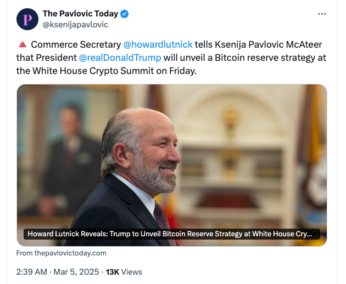Open the "From thepavlovictoday.com" source link
The height and width of the screenshot is (284, 346).
(x=62, y=253)
